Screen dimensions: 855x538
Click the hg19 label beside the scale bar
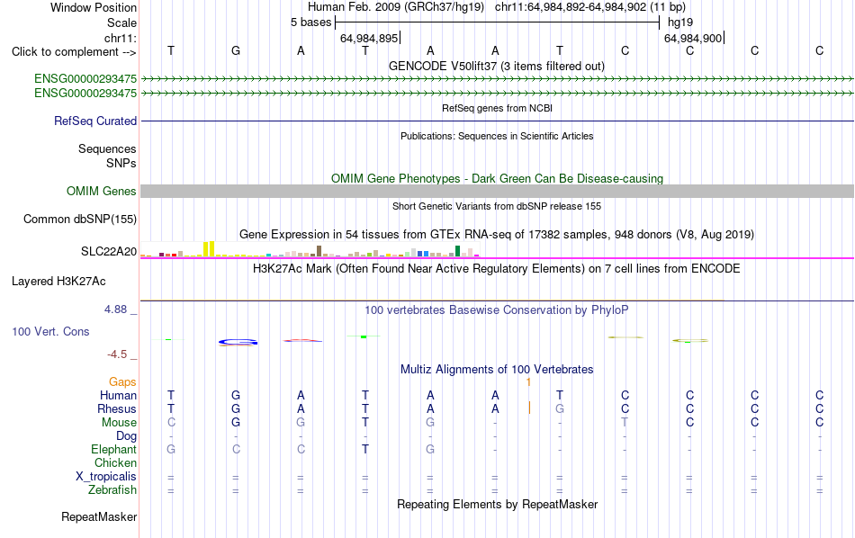pyautogui.click(x=680, y=22)
